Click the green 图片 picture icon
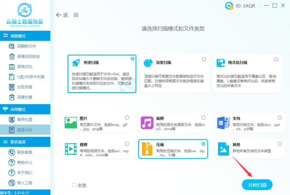Viewport: 290px width, 195px height. 71,123
